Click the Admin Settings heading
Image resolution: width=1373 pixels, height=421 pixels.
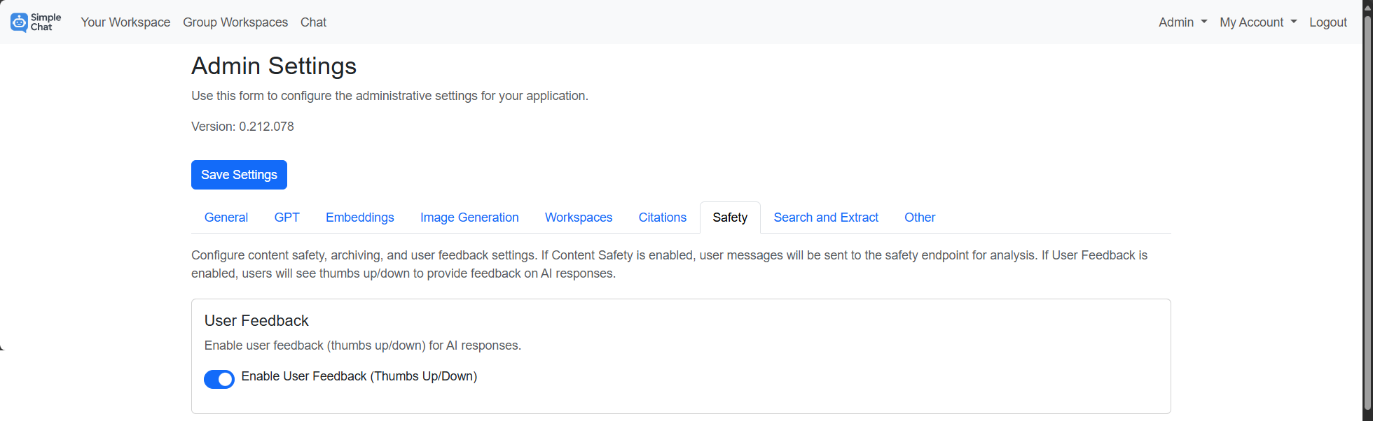pyautogui.click(x=274, y=66)
